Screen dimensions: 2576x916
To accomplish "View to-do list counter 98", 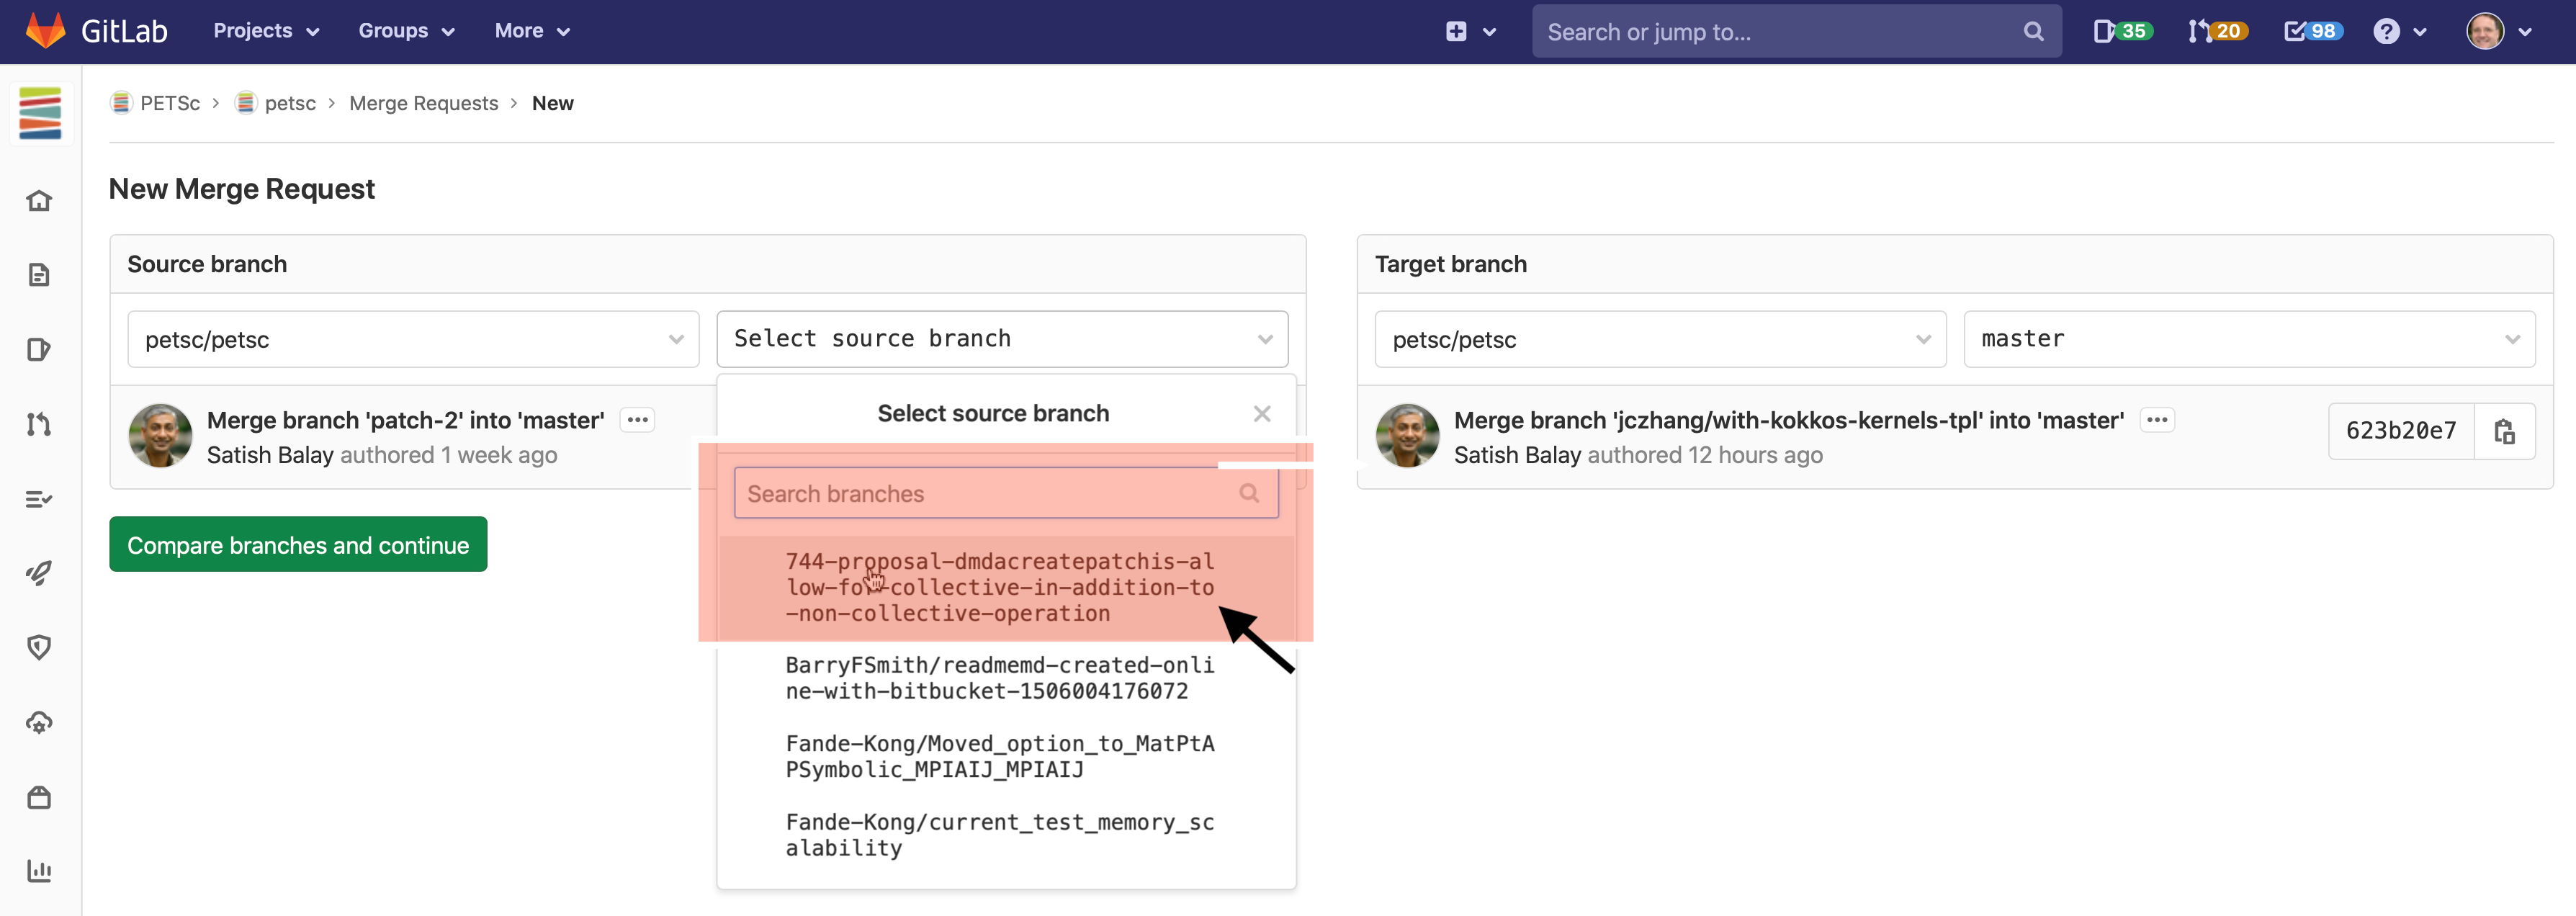I will (x=2313, y=31).
